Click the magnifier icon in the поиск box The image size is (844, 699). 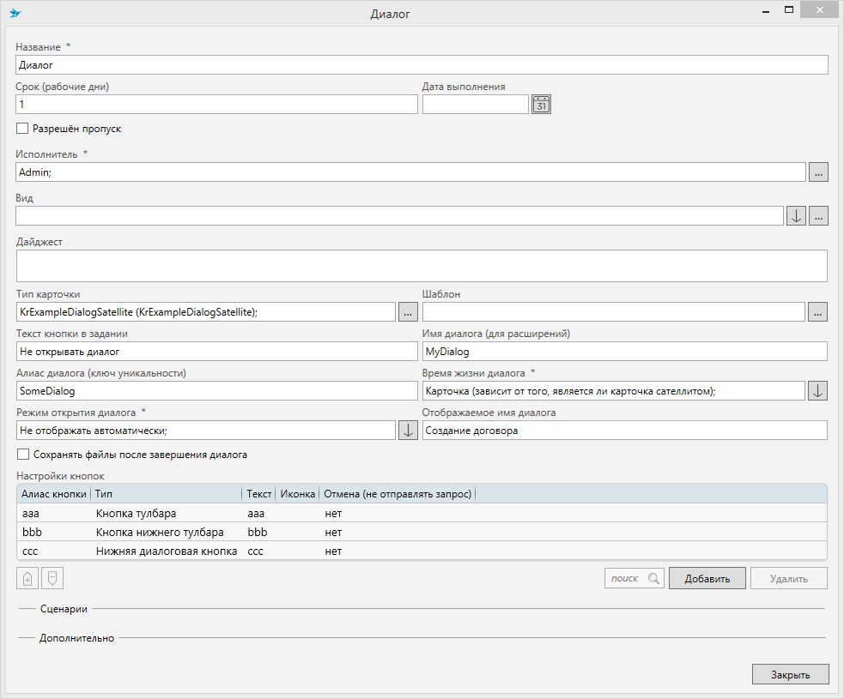pos(654,579)
